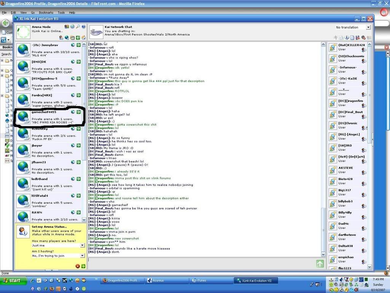The image size is (390, 293).
Task: Open the blue question mark help icon
Action: coord(83,26)
